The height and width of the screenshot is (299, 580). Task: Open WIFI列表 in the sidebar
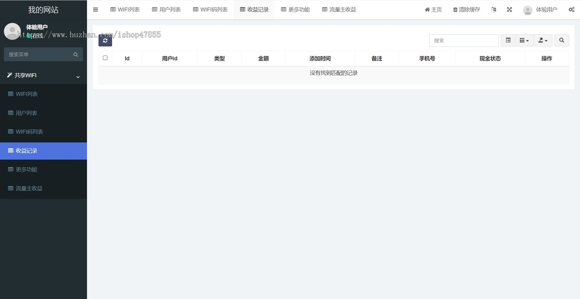(43, 94)
